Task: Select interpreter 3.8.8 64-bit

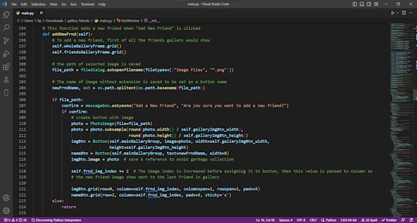Action: (x=349, y=220)
